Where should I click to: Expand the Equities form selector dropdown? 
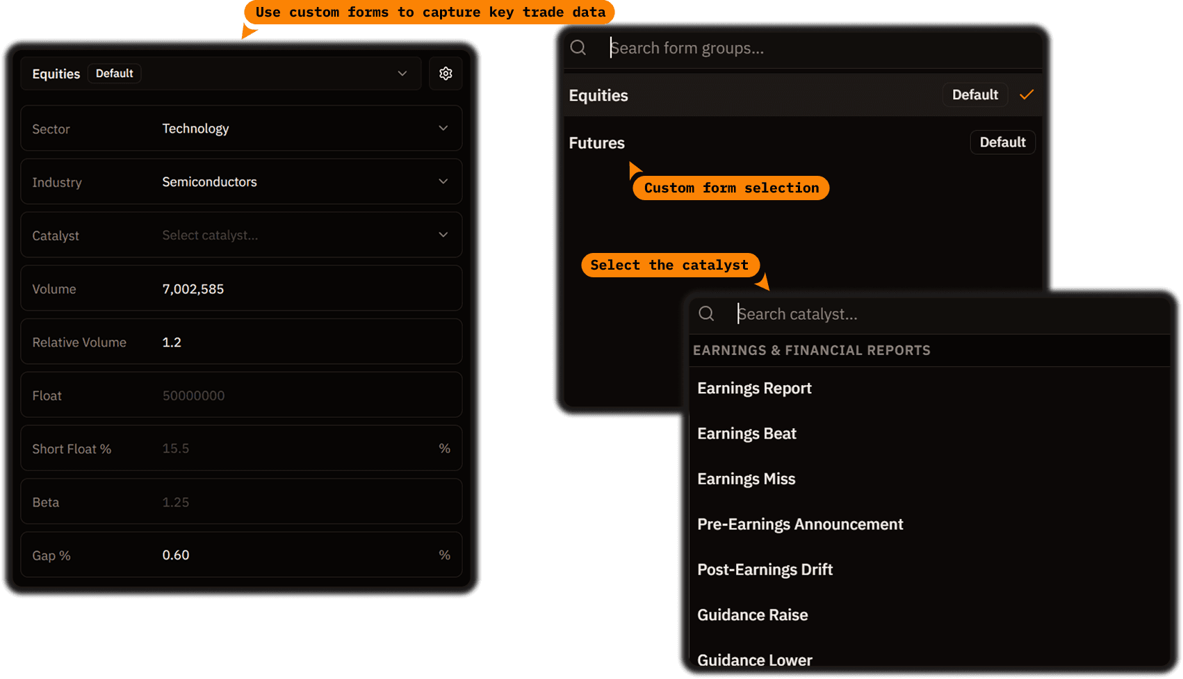click(x=402, y=73)
